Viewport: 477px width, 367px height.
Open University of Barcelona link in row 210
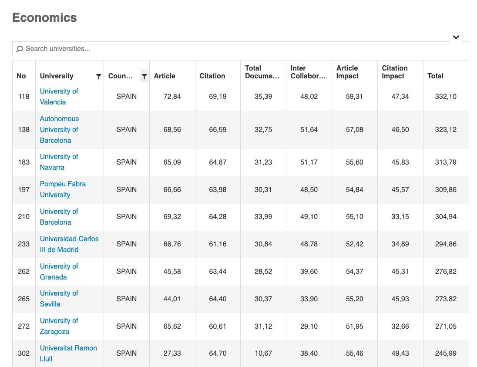pos(59,217)
